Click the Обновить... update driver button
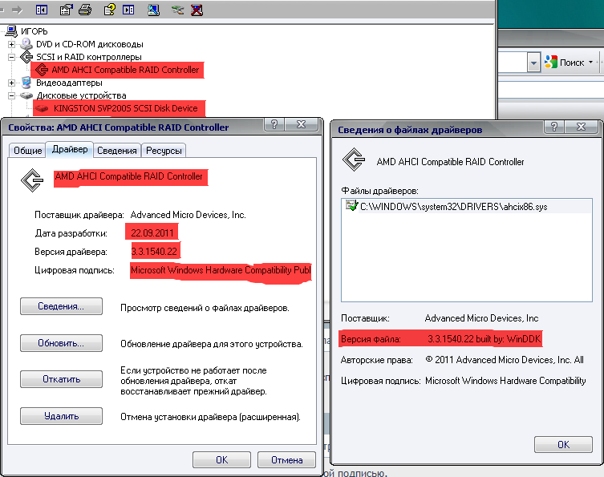This screenshot has height=477, width=604. [61, 343]
